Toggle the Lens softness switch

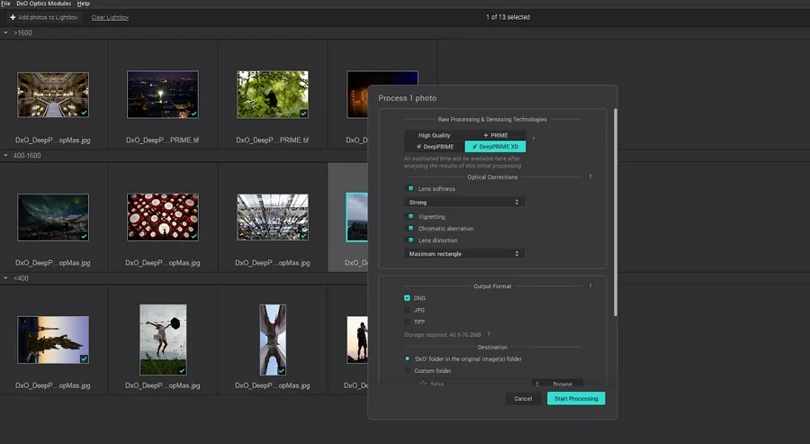[x=410, y=188]
